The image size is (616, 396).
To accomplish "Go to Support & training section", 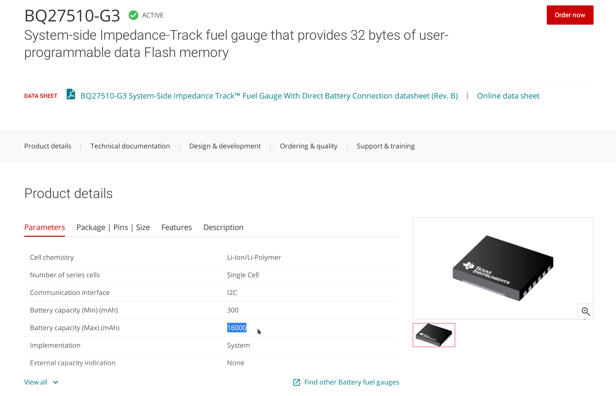I will tap(386, 146).
